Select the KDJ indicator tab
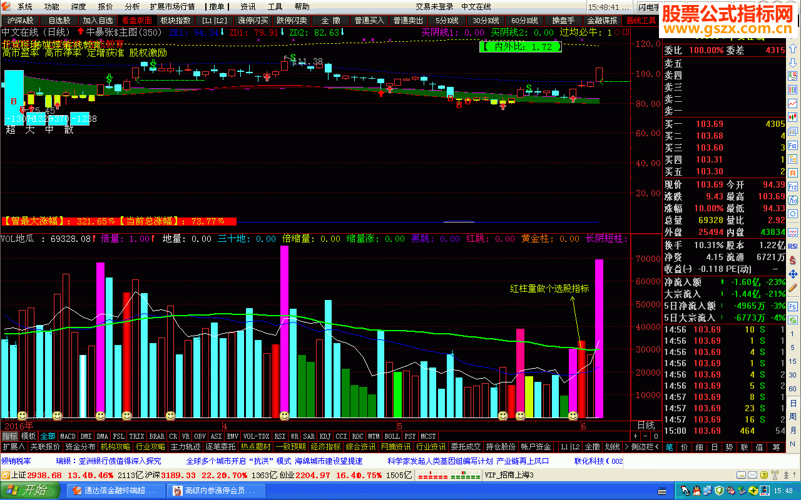801x500 pixels. click(x=325, y=436)
